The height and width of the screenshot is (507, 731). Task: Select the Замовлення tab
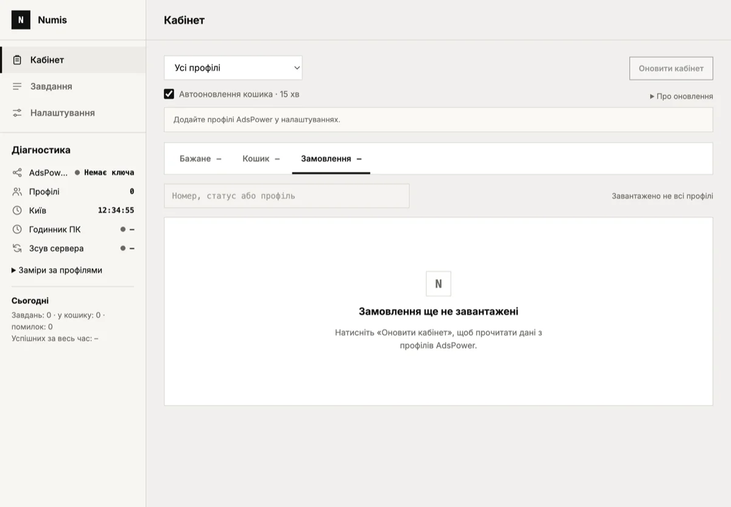[x=331, y=158]
